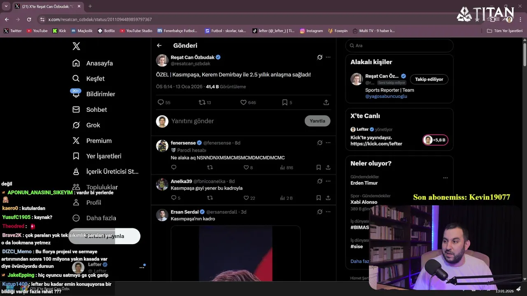Click repost icon with 13 reposts

[205, 102]
